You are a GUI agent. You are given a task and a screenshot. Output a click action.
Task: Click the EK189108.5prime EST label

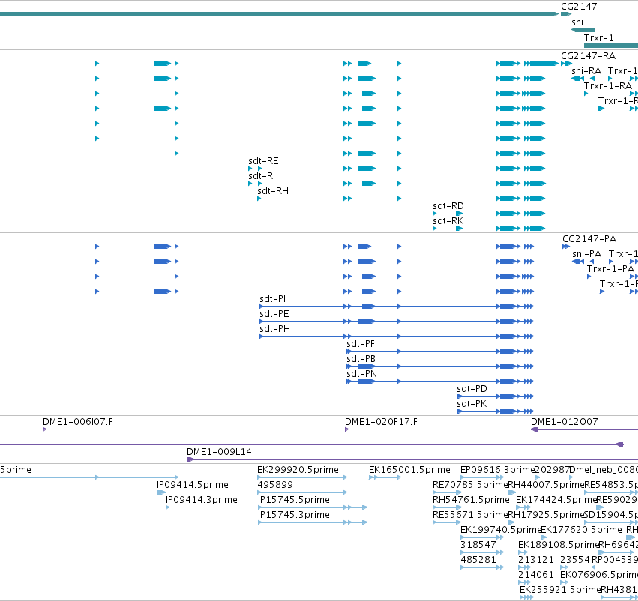coord(559,546)
